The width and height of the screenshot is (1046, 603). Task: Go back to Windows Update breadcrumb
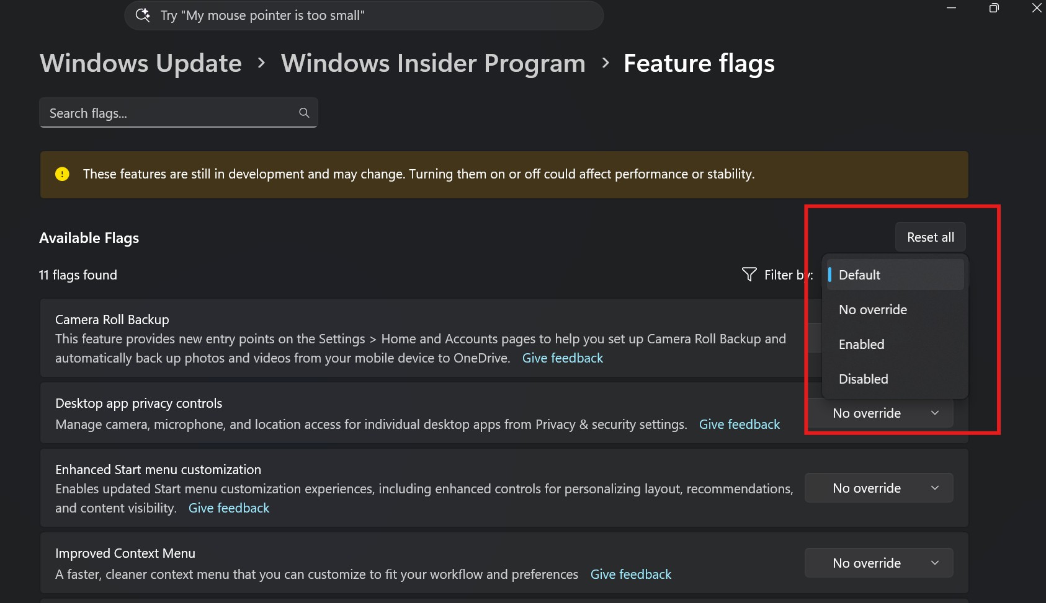(141, 63)
